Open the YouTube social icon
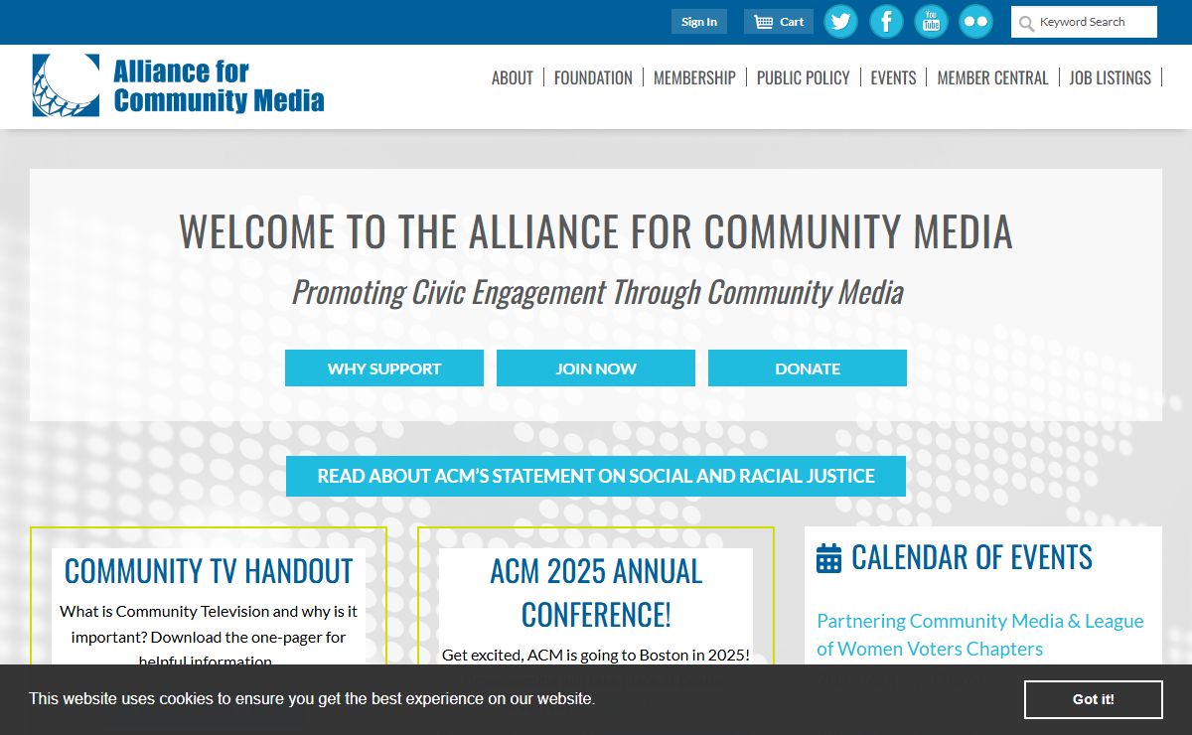The image size is (1192, 735). [931, 21]
